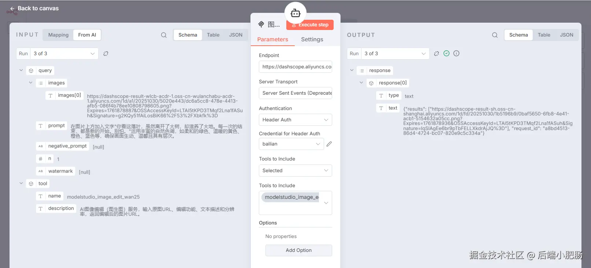Click the pin icon beside the OUTPUT run selector
Image resolution: width=591 pixels, height=268 pixels.
click(x=436, y=54)
